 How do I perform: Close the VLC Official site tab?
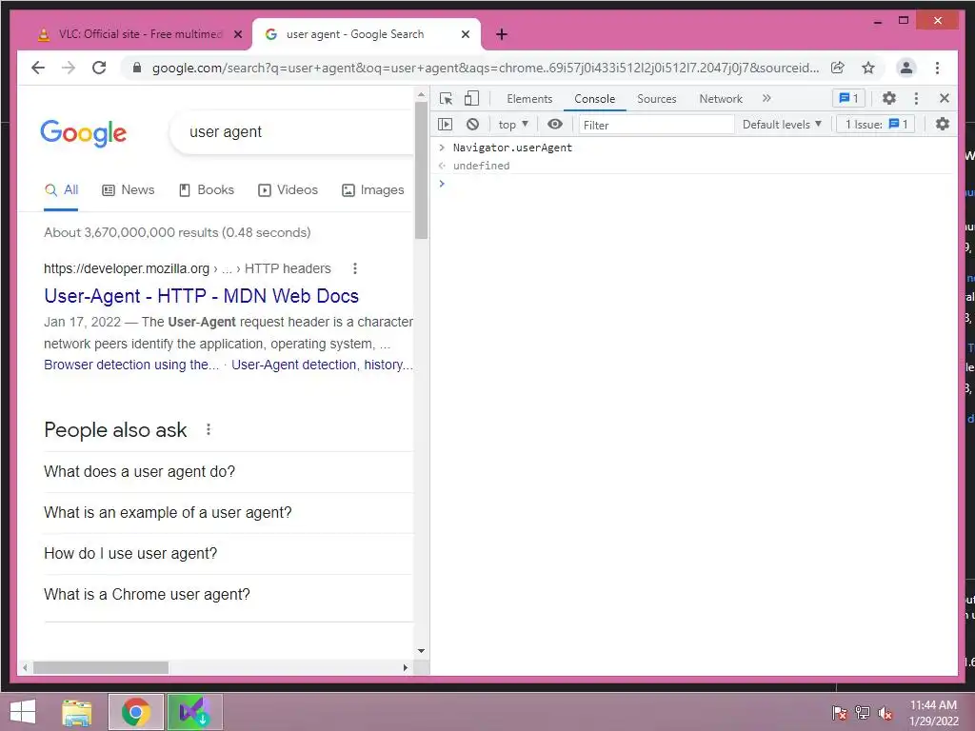point(237,35)
